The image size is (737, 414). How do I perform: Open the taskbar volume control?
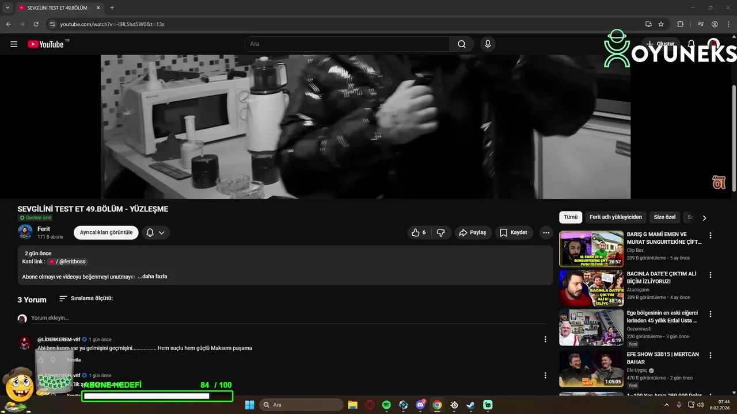pyautogui.click(x=700, y=405)
